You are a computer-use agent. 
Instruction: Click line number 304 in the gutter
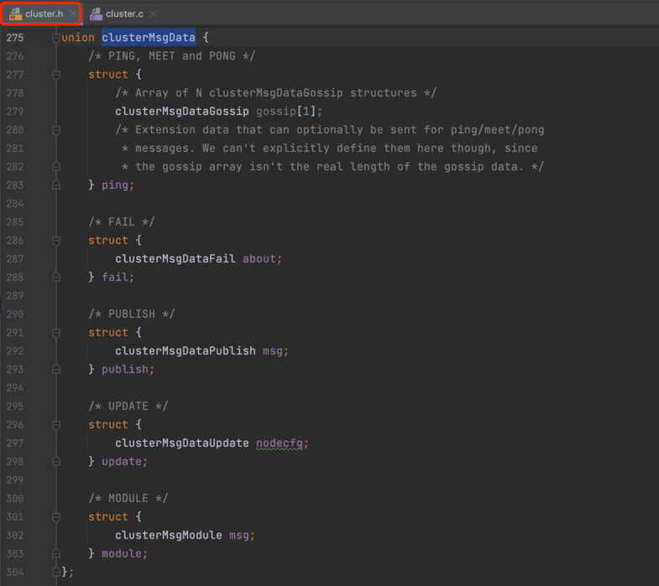pyautogui.click(x=15, y=572)
